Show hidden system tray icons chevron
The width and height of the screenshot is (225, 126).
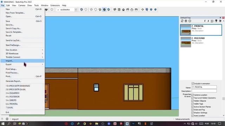(x=185, y=124)
